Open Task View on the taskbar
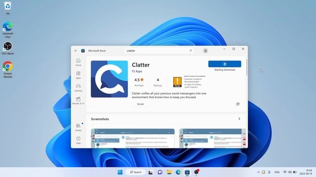 coord(151,172)
